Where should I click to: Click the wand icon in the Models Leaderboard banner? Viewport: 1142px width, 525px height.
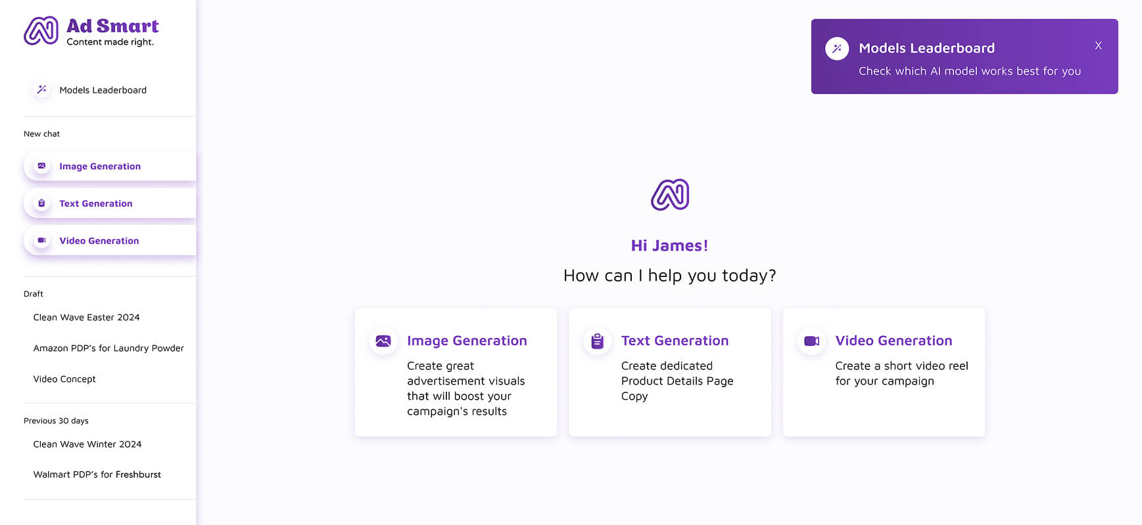point(837,49)
